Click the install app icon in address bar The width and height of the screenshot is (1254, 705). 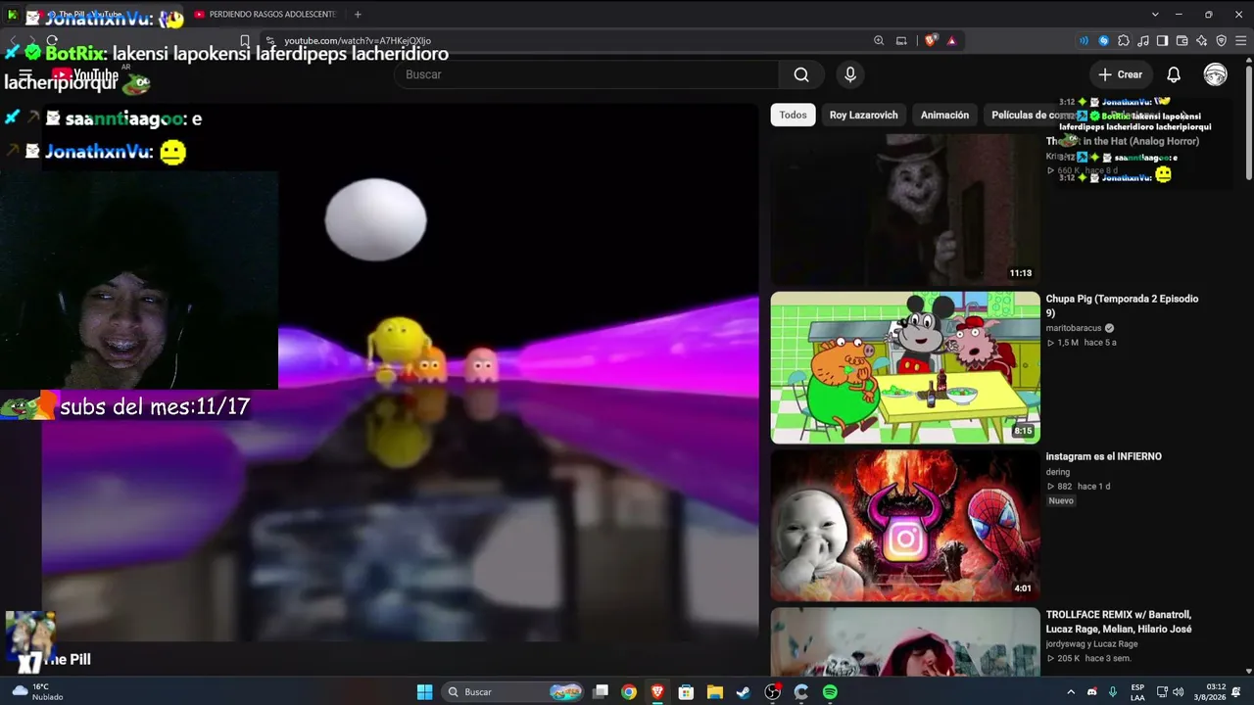point(901,41)
